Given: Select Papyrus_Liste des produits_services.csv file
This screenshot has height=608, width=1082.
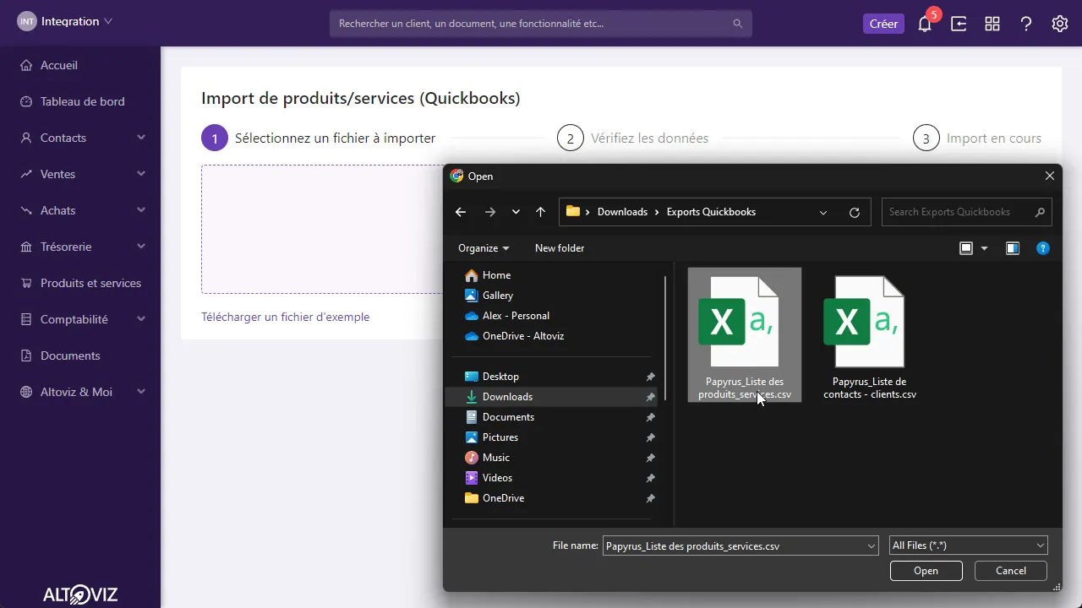Looking at the screenshot, I should (x=745, y=335).
